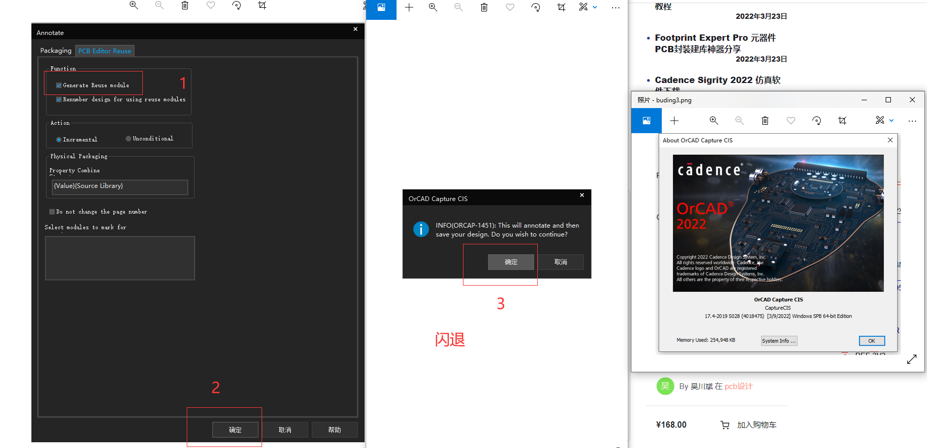Open edit and create tool in middle viewer
927x448 pixels.
583,7
